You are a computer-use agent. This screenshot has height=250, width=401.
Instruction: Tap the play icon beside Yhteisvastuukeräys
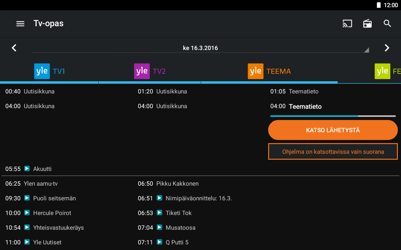(x=27, y=227)
